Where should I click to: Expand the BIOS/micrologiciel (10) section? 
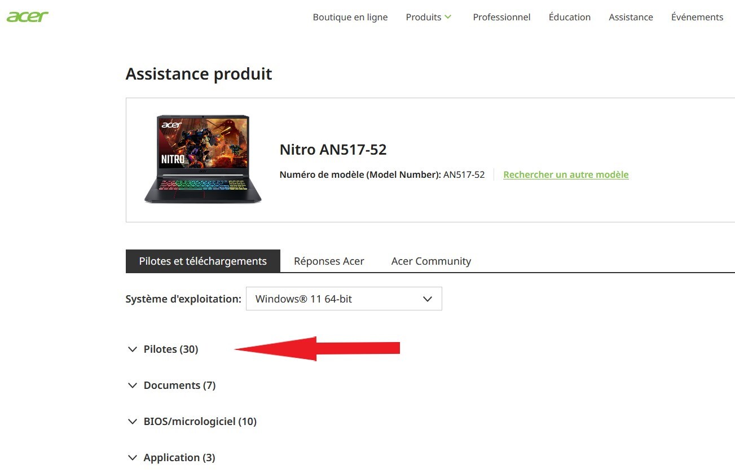[x=192, y=422]
